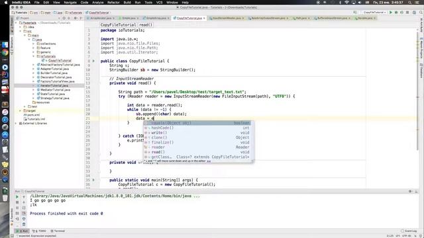Expand the collections package

(34, 44)
